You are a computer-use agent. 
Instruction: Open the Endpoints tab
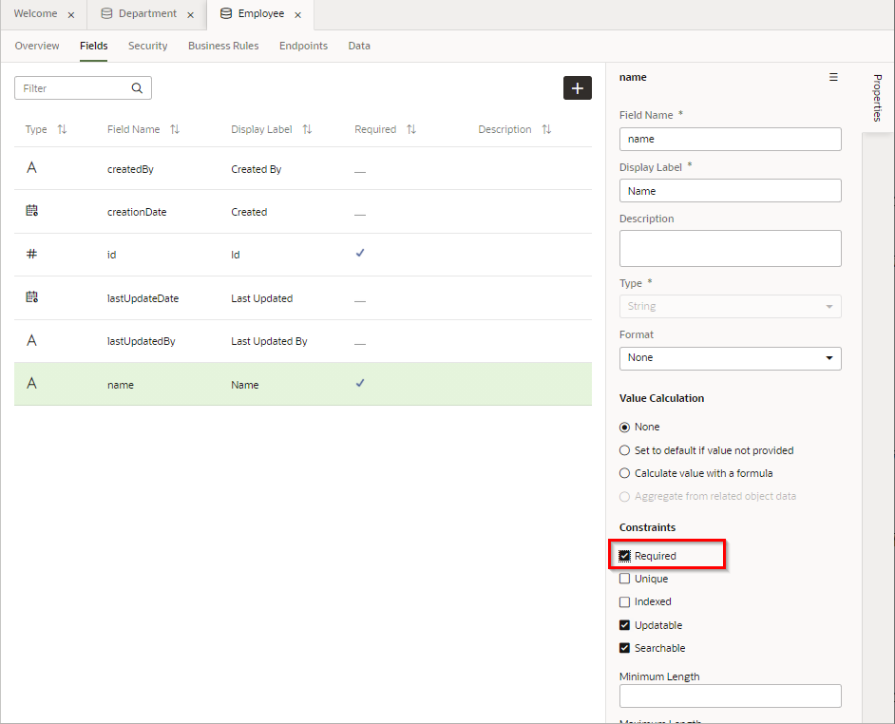pyautogui.click(x=303, y=46)
